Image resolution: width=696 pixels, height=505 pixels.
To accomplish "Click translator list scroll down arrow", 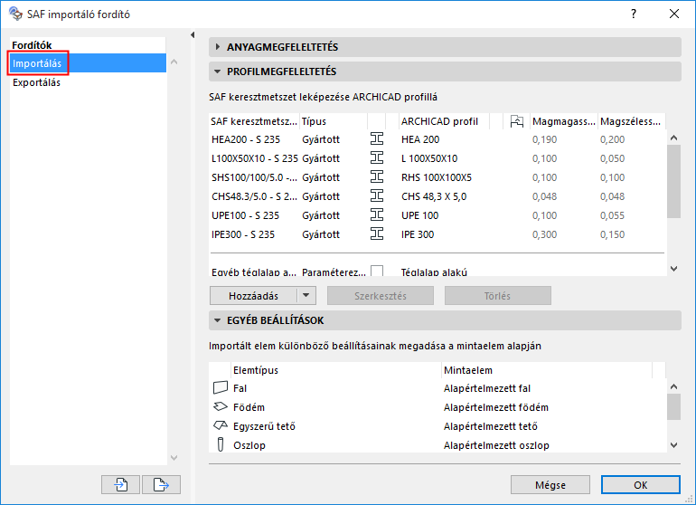I will click(x=174, y=457).
